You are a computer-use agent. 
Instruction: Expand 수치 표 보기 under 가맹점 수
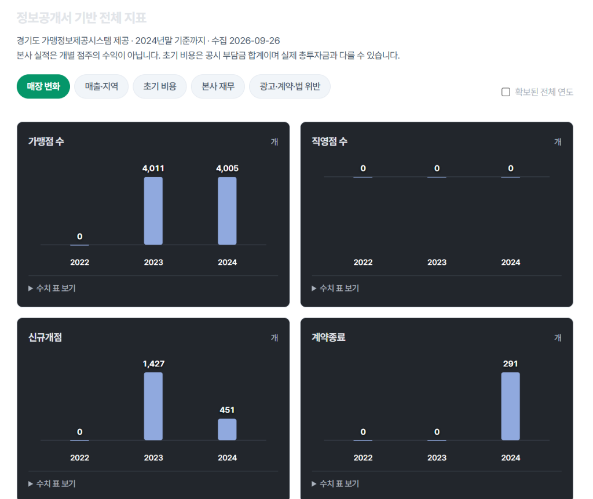(x=52, y=289)
